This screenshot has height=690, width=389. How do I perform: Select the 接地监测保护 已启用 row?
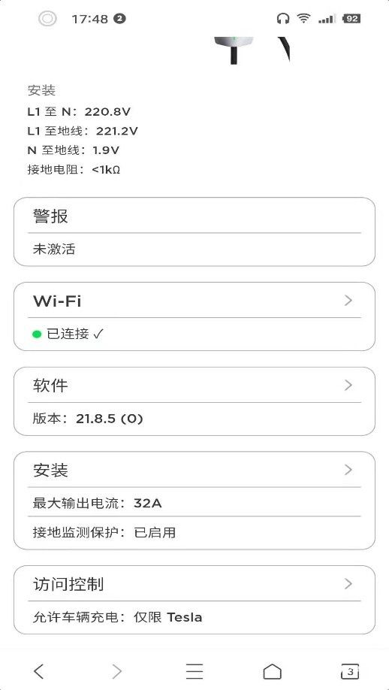[x=194, y=532]
